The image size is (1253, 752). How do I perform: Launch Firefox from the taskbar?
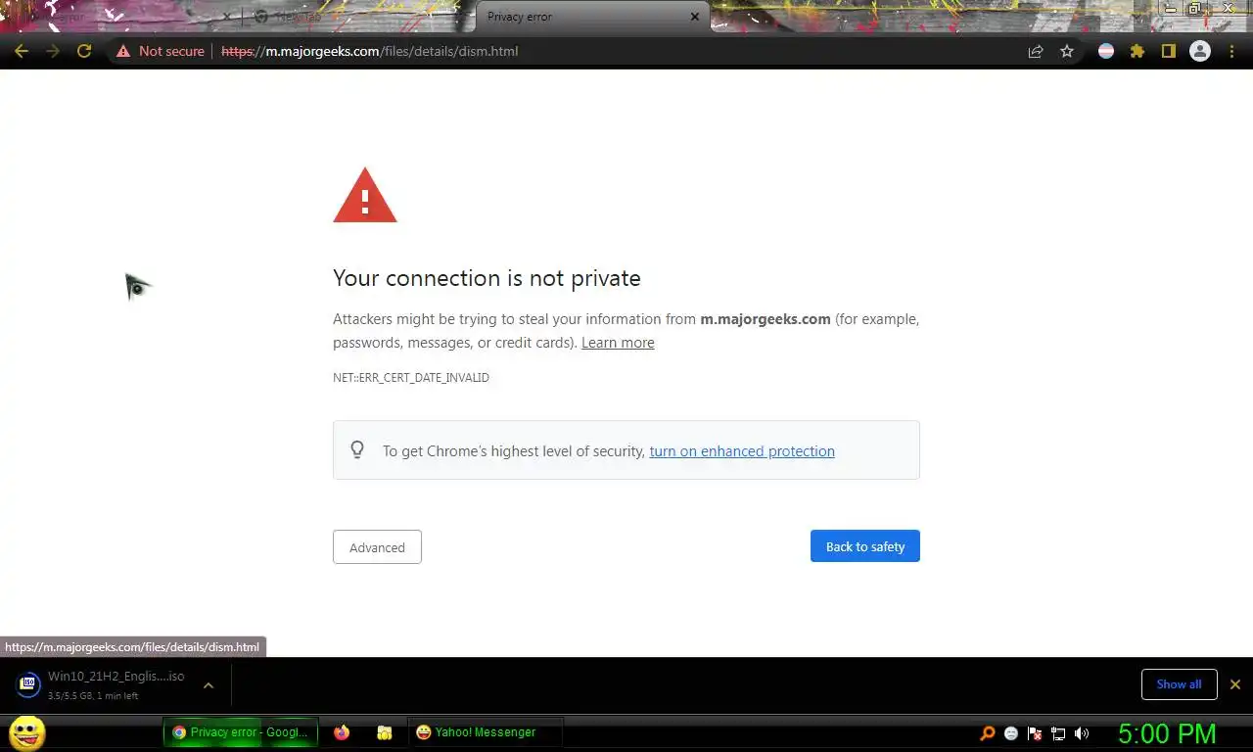pos(342,732)
